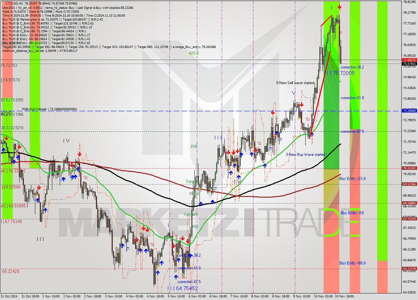
Task: Click the '74.97078' label at the left edge
Action: click(11, 80)
